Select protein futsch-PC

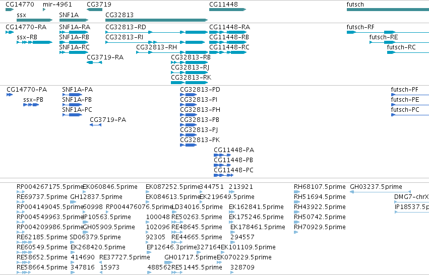[x=410, y=115]
